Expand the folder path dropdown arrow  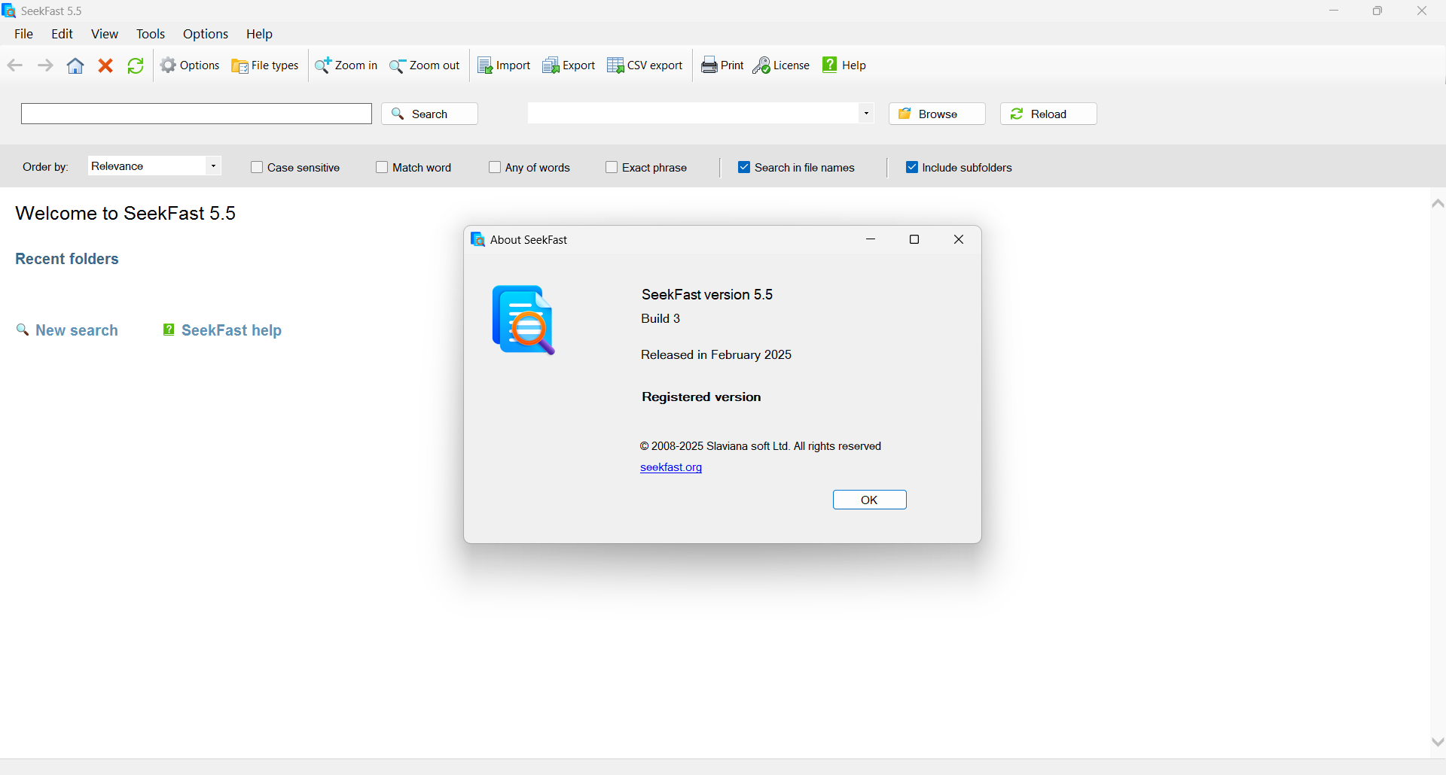click(x=866, y=114)
